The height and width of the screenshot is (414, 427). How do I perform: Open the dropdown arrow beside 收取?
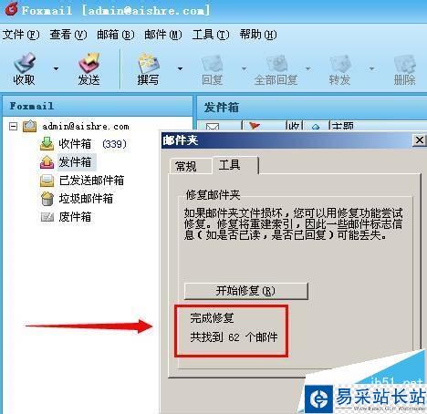(56, 68)
